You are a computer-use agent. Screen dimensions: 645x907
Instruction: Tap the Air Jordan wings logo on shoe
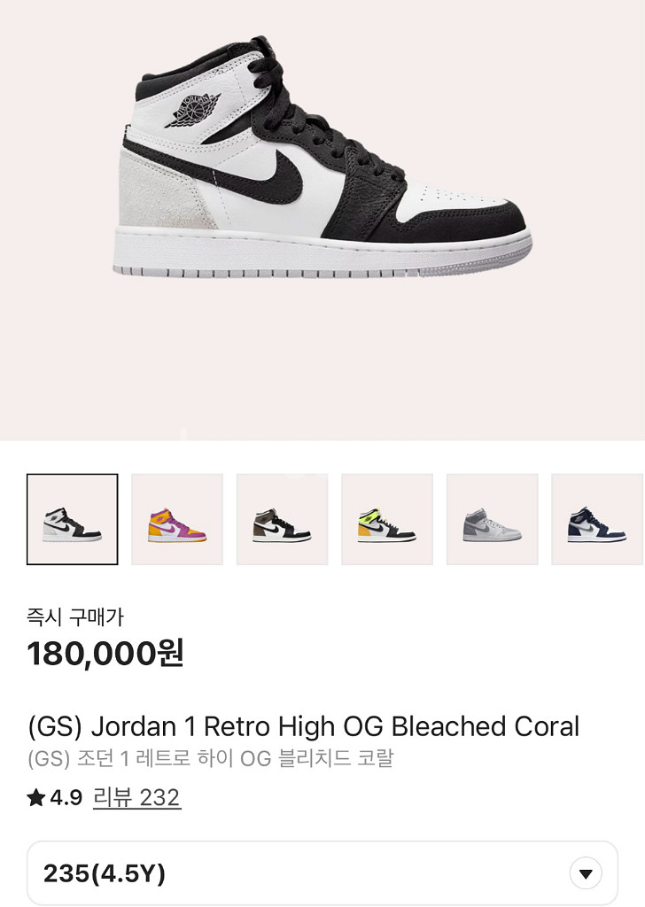(192, 111)
